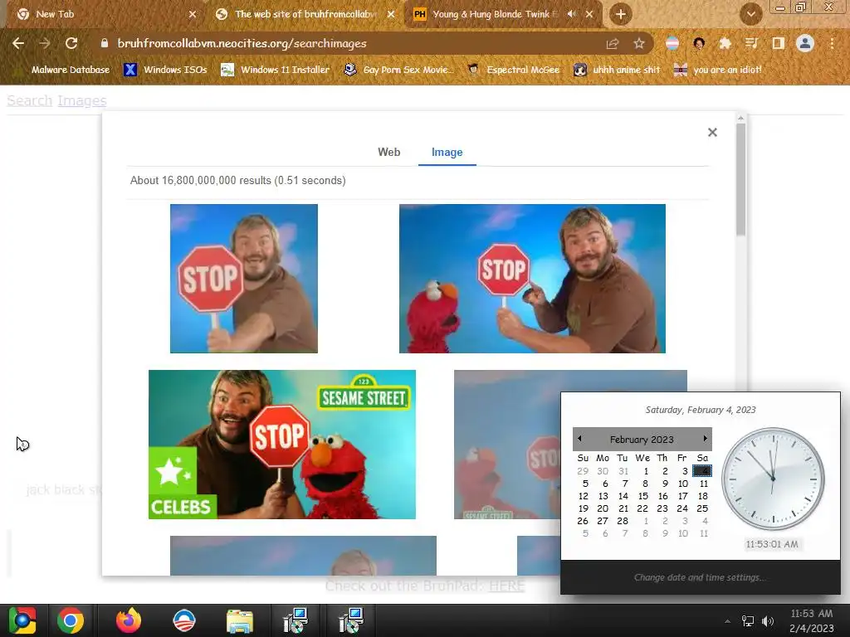Click the trans flag extension icon
Image resolution: width=850 pixels, height=637 pixels.
pyautogui.click(x=672, y=43)
